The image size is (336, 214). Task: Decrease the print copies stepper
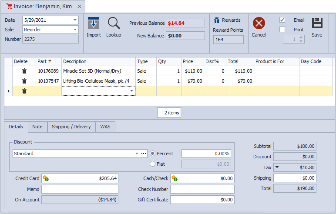point(301,41)
